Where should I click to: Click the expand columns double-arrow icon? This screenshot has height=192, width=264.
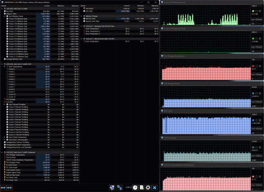(3, 188)
